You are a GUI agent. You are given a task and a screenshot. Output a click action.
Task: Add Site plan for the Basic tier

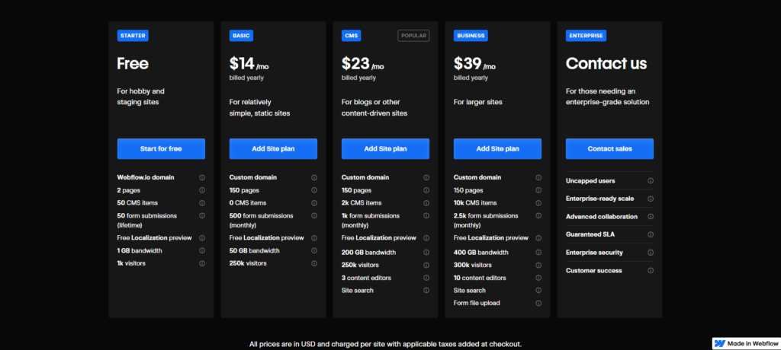[x=273, y=148]
